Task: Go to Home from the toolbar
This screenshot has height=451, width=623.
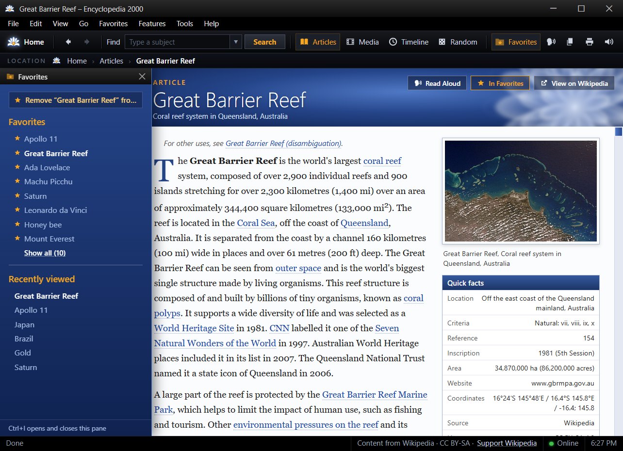Action: (26, 42)
